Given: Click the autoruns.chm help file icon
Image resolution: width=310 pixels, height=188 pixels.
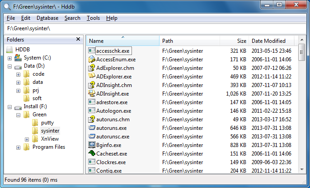Looking at the screenshot, I should point(92,119).
